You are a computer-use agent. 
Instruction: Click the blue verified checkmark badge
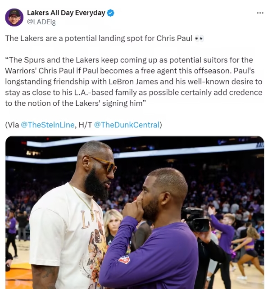pyautogui.click(x=111, y=13)
